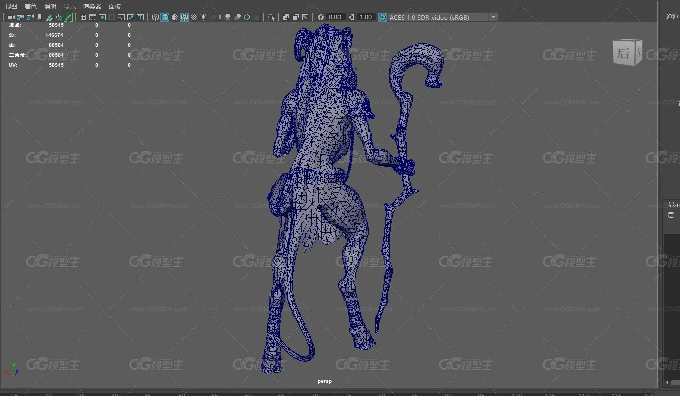Click the Lock Camera icon
The height and width of the screenshot is (396, 680).
20,17
